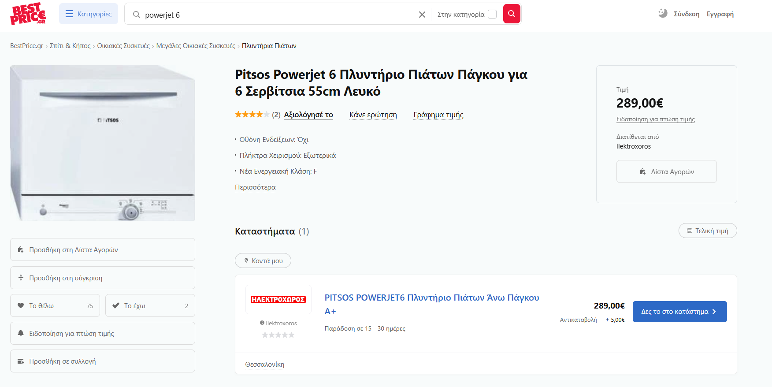Click the BestPrice.gr logo
This screenshot has width=772, height=387.
[x=28, y=14]
